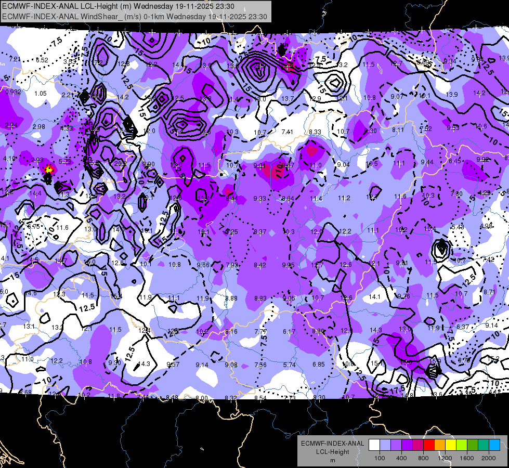Click the wind shear value '1.05'
The height and width of the screenshot is (468, 509).
coord(41,94)
